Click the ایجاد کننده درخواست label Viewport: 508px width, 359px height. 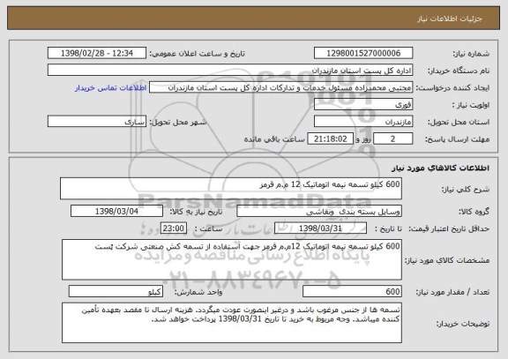pos(452,88)
